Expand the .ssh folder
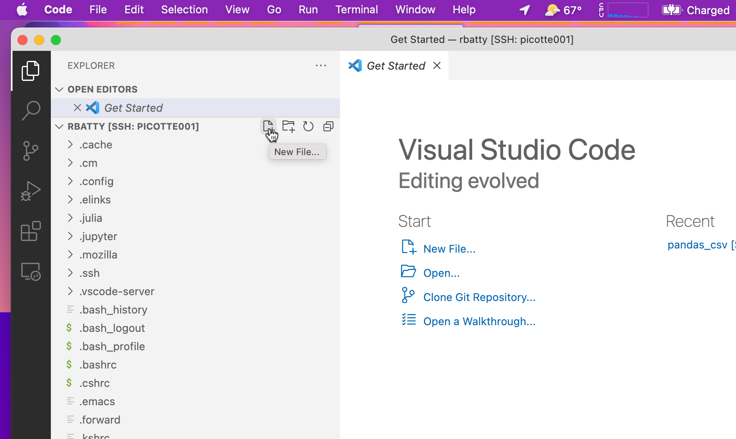 pyautogui.click(x=70, y=273)
